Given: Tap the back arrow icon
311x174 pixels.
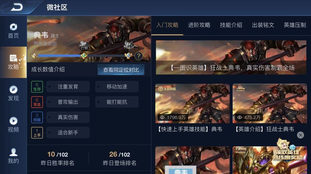Looking at the screenshot, I should point(17,7).
